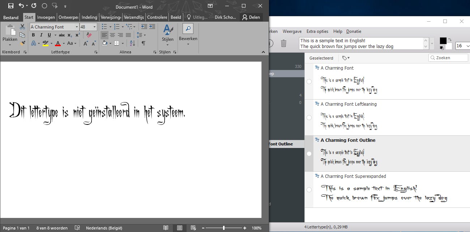Save the document with the floppy icon
Image resolution: width=470 pixels, height=232 pixels.
10,6
